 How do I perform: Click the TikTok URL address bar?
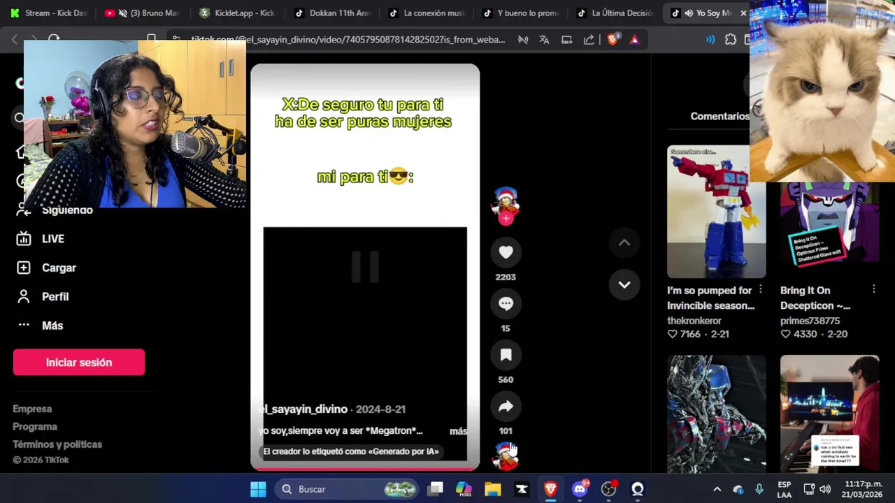(x=348, y=40)
